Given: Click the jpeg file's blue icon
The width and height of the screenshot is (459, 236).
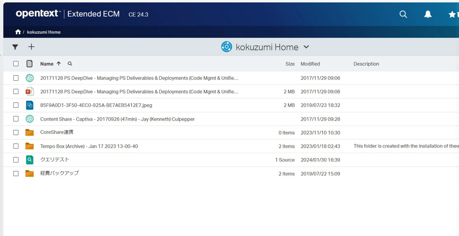Looking at the screenshot, I should 30,105.
